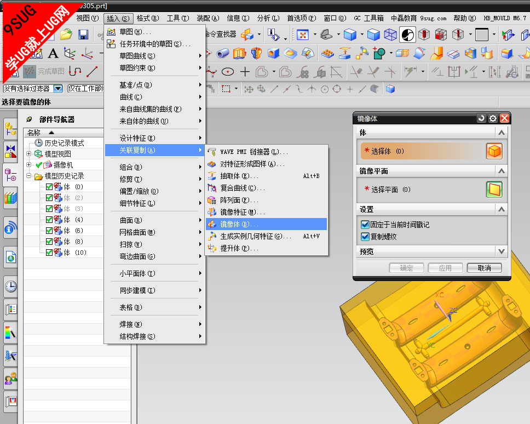Open the selection filter dropdown

[58, 89]
